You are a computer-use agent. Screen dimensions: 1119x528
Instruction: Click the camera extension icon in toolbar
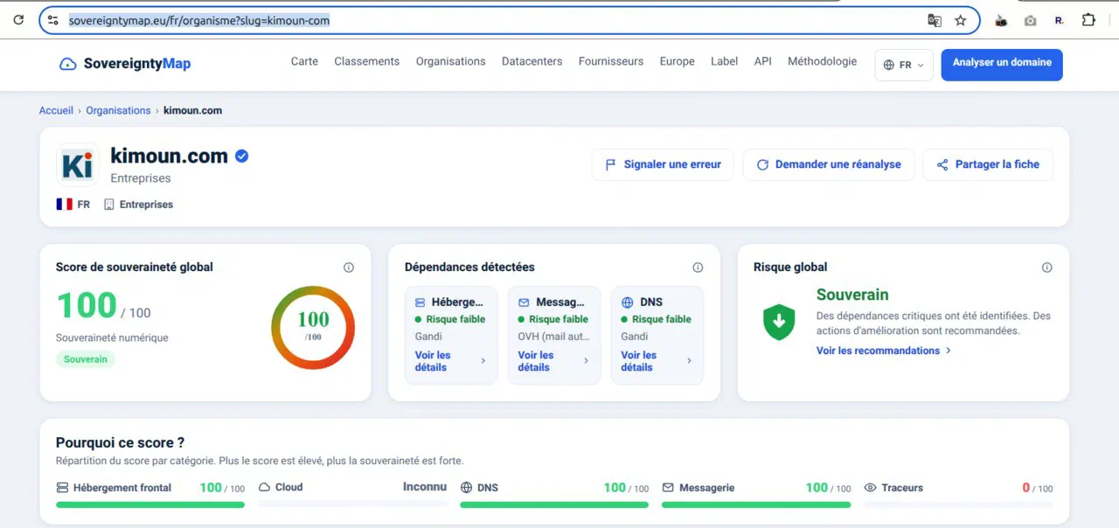point(1031,20)
